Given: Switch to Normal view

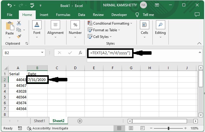Looking at the screenshot, I should tap(119, 128).
